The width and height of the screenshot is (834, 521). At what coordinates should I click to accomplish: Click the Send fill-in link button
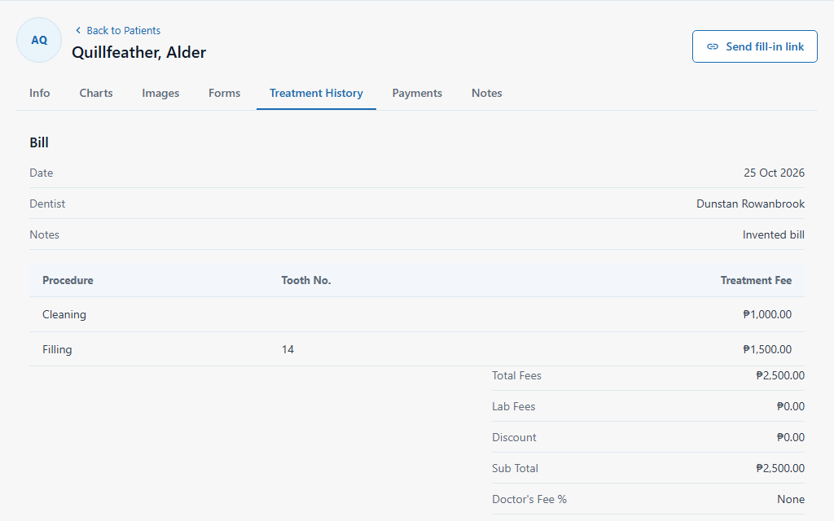(754, 46)
